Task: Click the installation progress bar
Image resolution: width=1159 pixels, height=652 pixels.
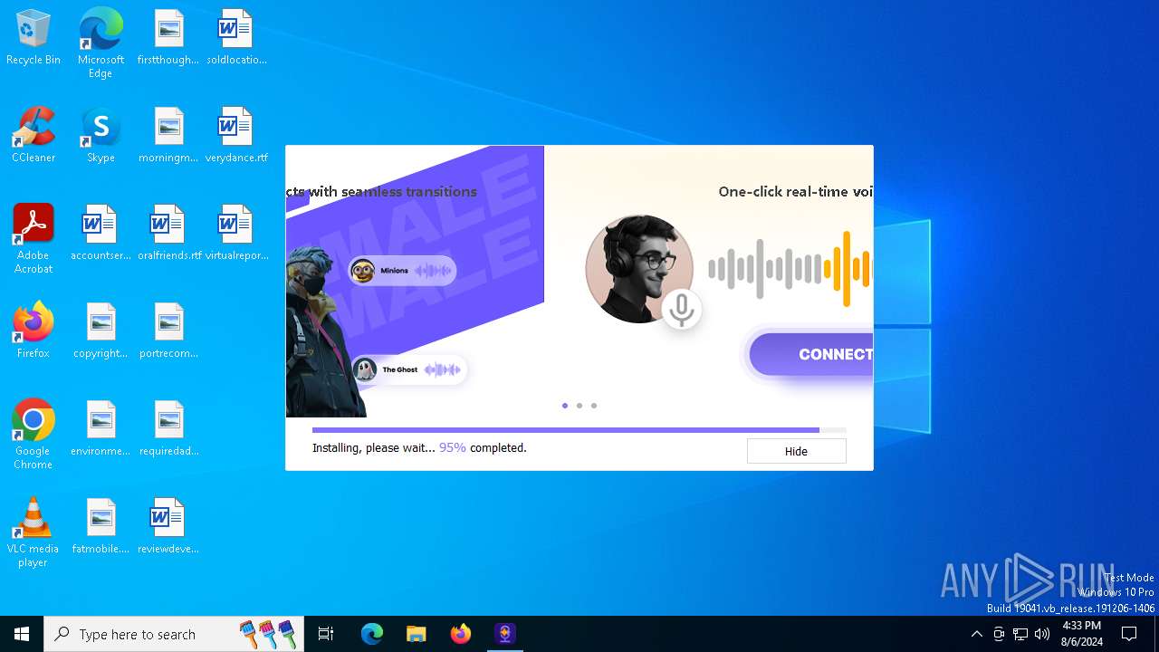Action: point(579,430)
